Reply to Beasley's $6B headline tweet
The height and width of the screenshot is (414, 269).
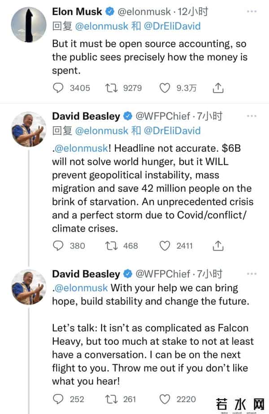coord(58,246)
